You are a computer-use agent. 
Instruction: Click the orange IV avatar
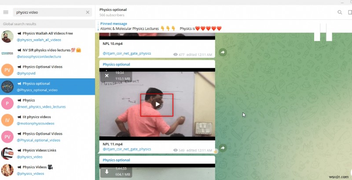tap(7, 120)
